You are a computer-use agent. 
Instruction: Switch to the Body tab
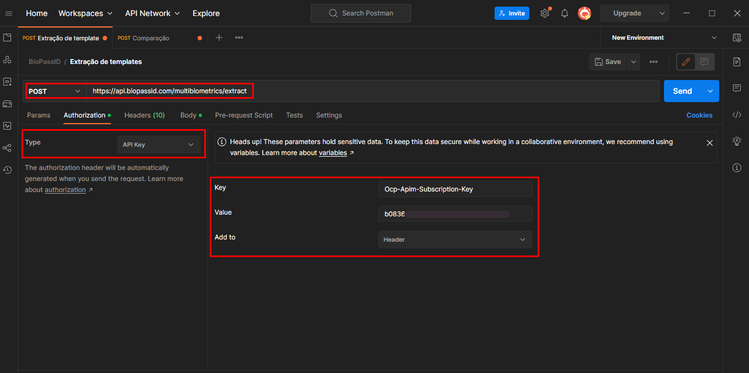click(x=191, y=115)
